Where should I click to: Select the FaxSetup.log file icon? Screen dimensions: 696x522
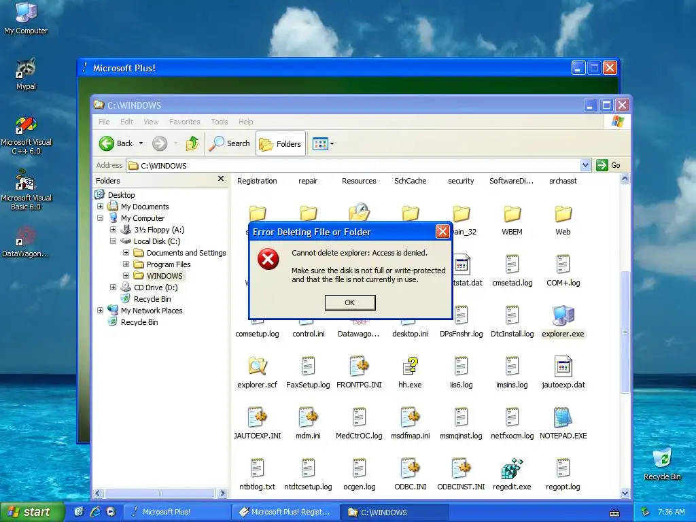point(308,366)
